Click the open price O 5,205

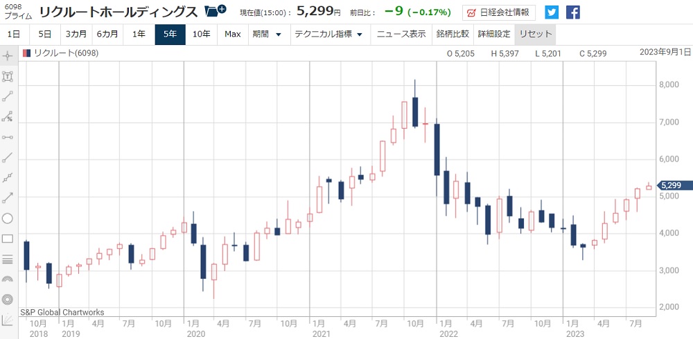pyautogui.click(x=461, y=53)
